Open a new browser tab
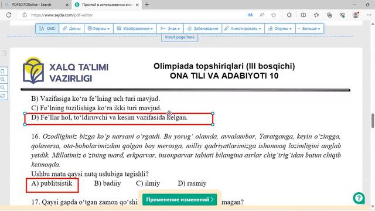Viewport: 375px width, 211px height. click(x=147, y=5)
